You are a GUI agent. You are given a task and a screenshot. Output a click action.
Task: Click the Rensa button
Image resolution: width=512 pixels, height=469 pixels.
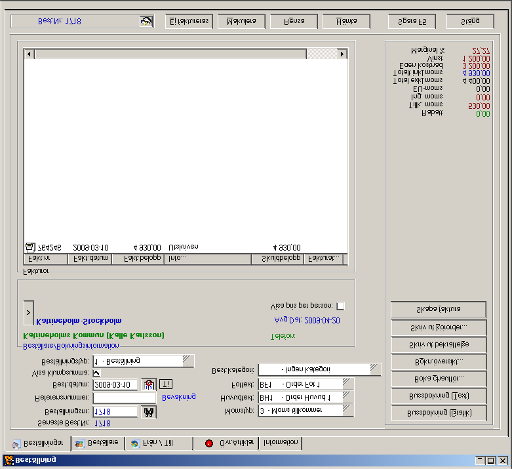(x=294, y=22)
